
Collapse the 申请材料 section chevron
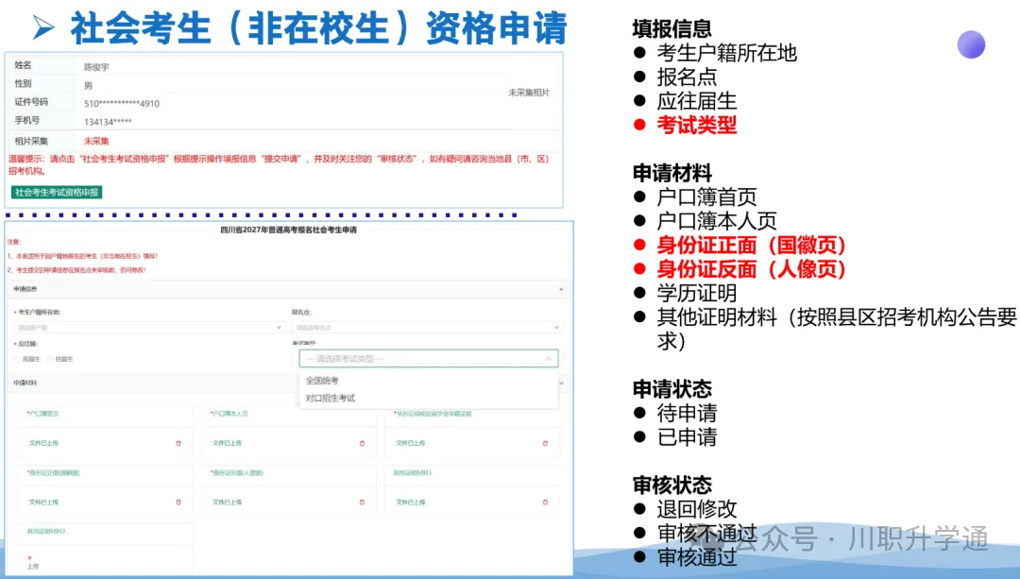[x=561, y=383]
